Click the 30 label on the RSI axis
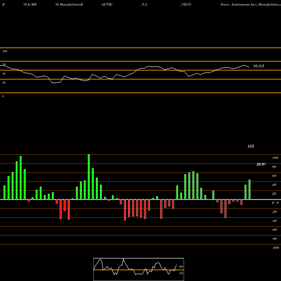Viewport: 281px width, 281px height. pyautogui.click(x=4, y=83)
